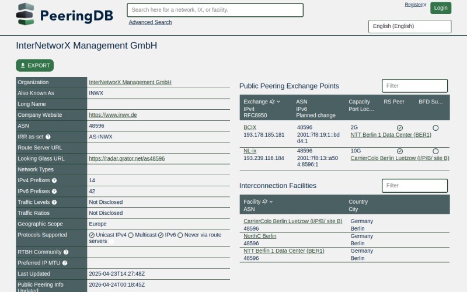This screenshot has height=292, width=467.
Task: Click the ASN column header in exchange table
Action: click(301, 102)
